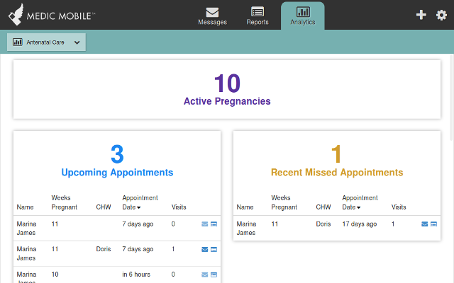Open the add new plus icon

[x=421, y=15]
